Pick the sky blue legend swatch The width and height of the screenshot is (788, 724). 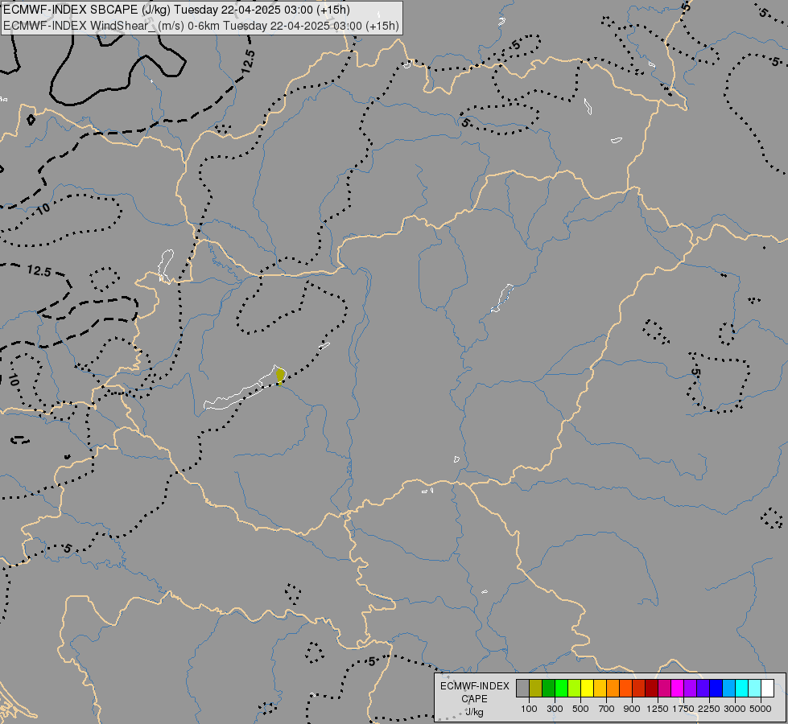728,689
